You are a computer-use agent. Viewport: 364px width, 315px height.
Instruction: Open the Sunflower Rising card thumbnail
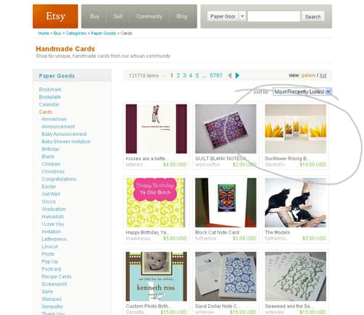(295, 129)
